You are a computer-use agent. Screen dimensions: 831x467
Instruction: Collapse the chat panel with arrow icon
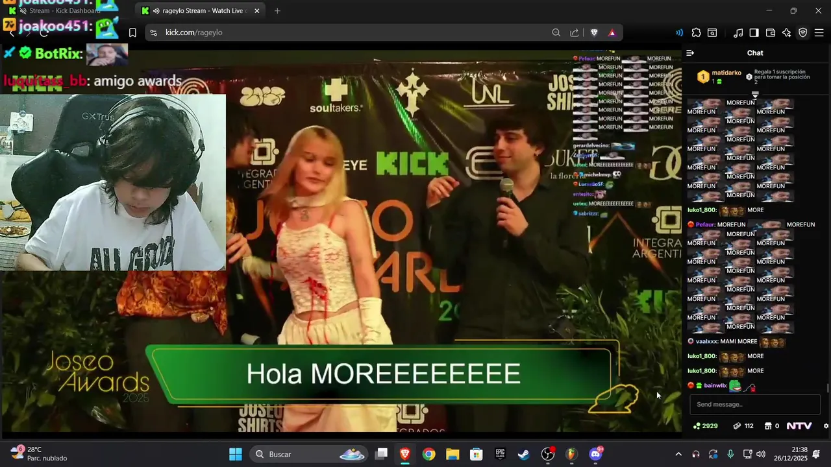point(690,53)
